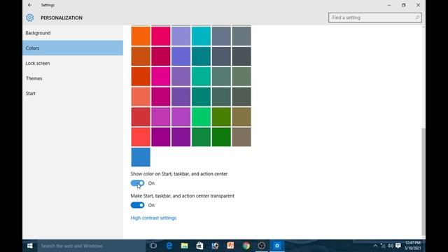448x252 pixels.
Task: Choose the salmon coral accent color
Action: tap(141, 97)
